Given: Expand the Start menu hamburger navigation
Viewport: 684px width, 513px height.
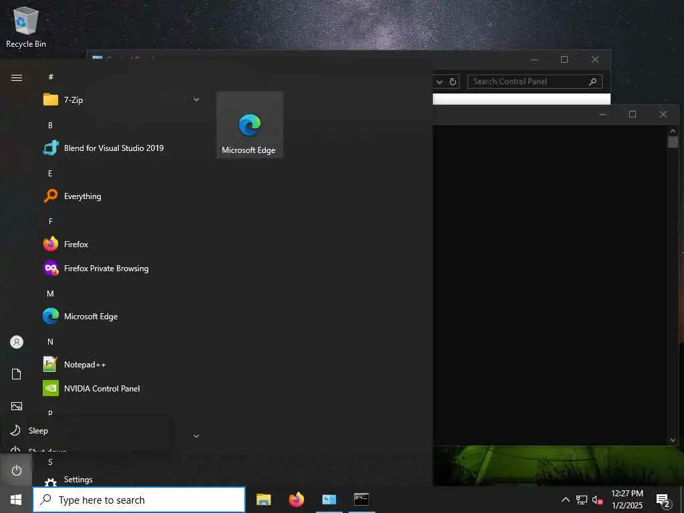Looking at the screenshot, I should 17,77.
